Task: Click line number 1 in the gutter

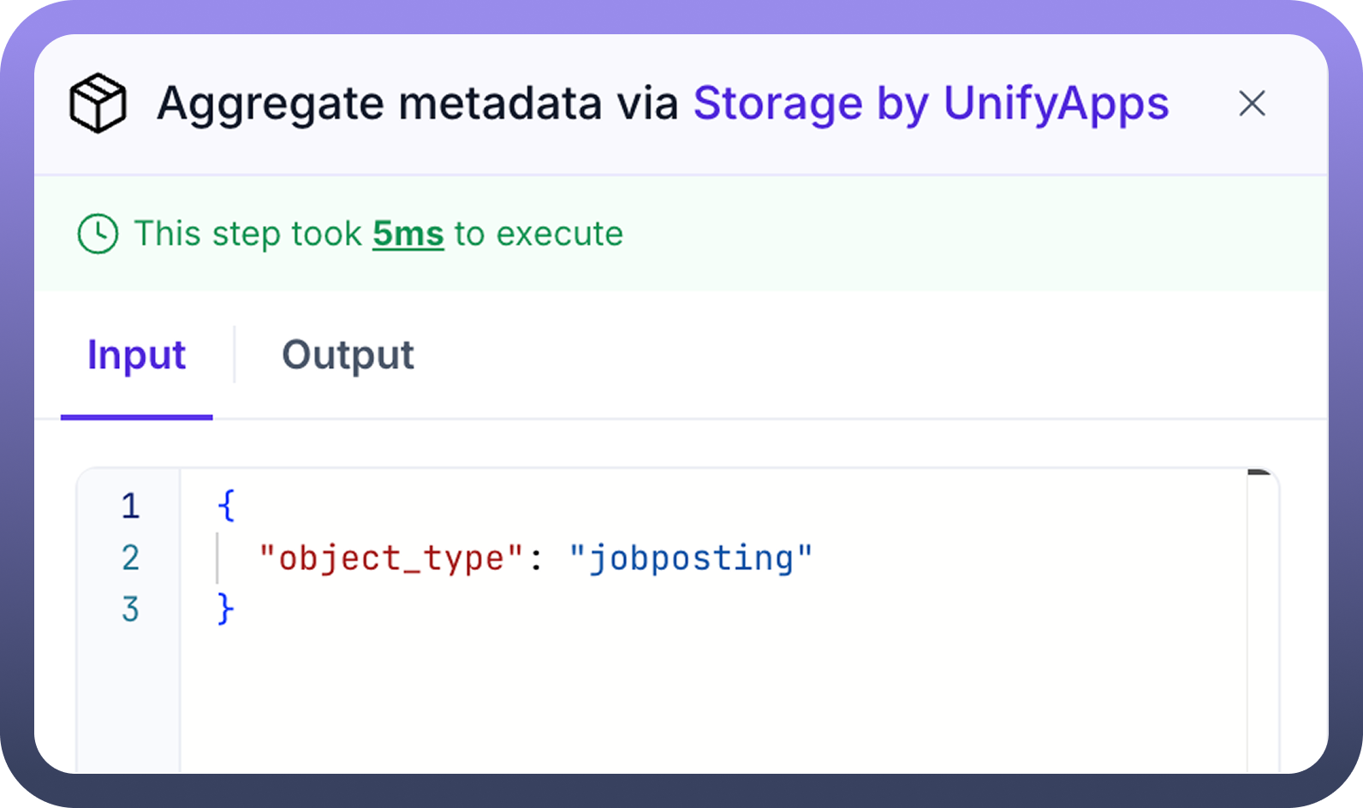Action: (130, 507)
